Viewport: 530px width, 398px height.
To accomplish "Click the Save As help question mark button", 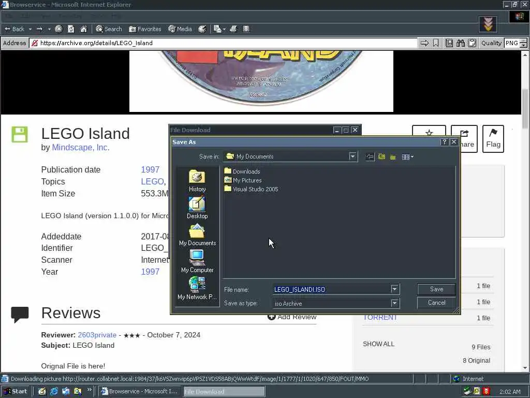I will 444,142.
